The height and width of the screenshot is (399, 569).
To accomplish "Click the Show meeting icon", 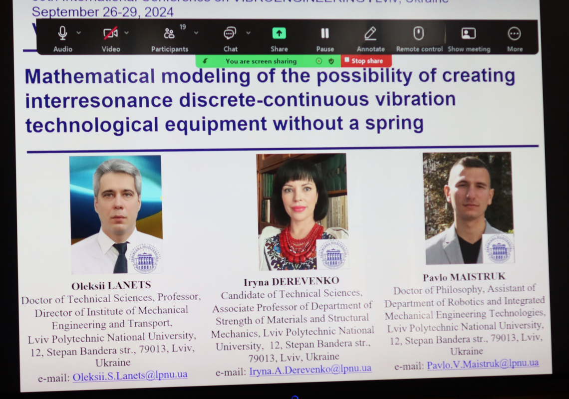I will (x=468, y=33).
